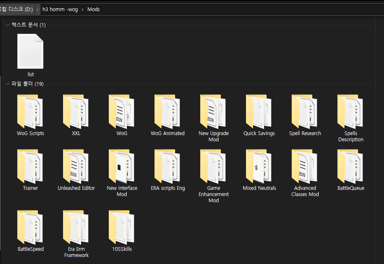Navigate to h3 homm -wog breadcrumb
Screen dimensions: 384x264
coord(60,9)
